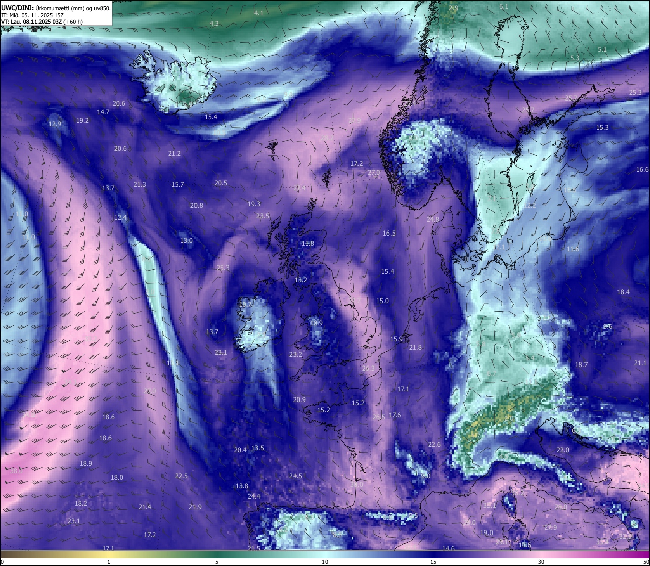
Task: Click the map value 21.8
Action: 415,348
